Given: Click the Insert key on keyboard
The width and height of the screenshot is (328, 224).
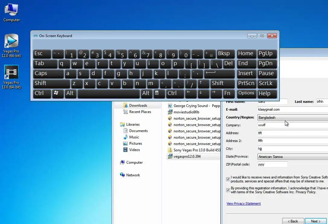Looking at the screenshot, I should click(246, 74).
